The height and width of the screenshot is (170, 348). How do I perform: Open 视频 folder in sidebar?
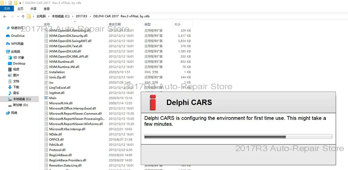tap(16, 69)
